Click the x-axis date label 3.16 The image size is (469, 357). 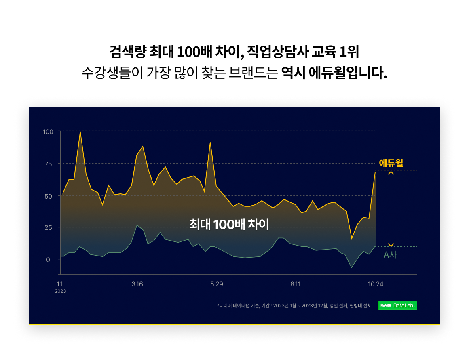click(137, 284)
